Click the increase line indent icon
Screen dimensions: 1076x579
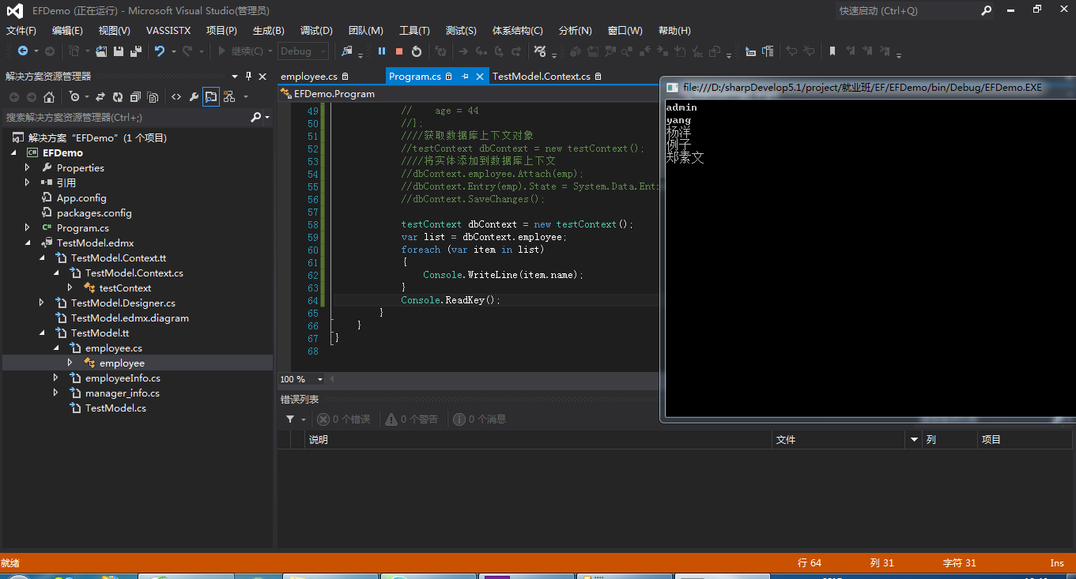(768, 51)
